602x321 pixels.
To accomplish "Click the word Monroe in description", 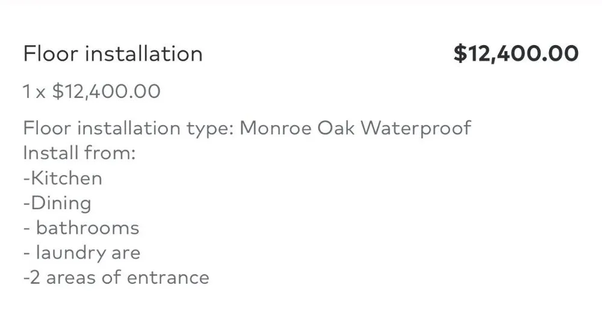I will pyautogui.click(x=275, y=128).
